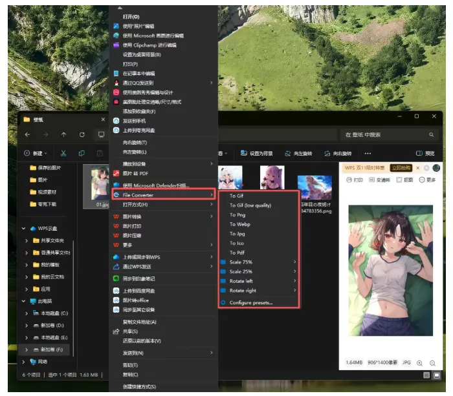Click the 更多 button in preview pane
This screenshot has height=396, width=453.
(x=427, y=180)
